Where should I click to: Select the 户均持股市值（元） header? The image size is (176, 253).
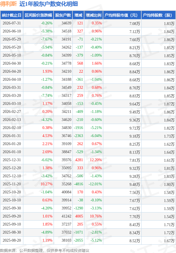122,15
